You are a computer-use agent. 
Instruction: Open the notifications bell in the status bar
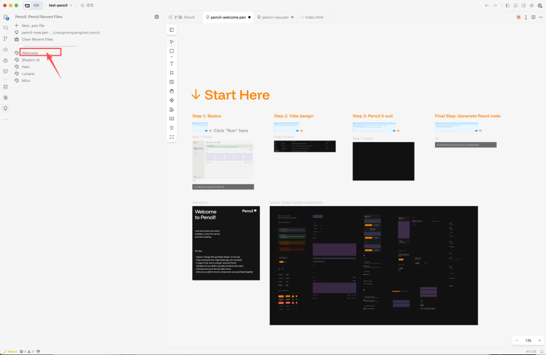pyautogui.click(x=541, y=352)
